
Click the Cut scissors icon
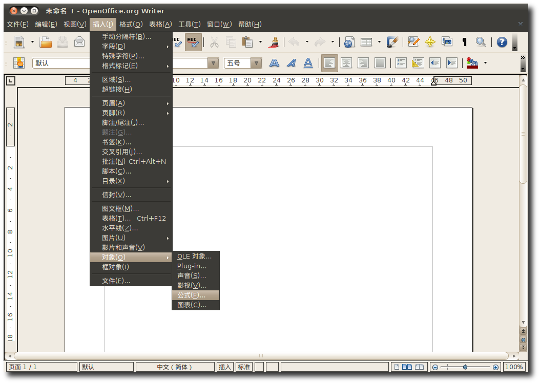click(x=214, y=42)
